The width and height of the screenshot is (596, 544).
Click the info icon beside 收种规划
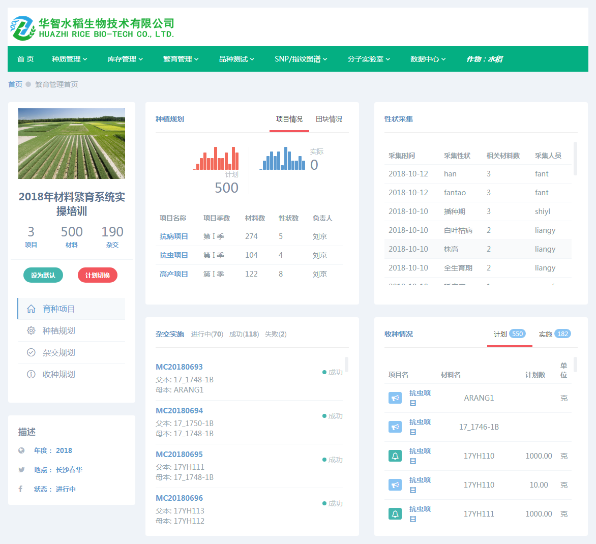point(31,374)
